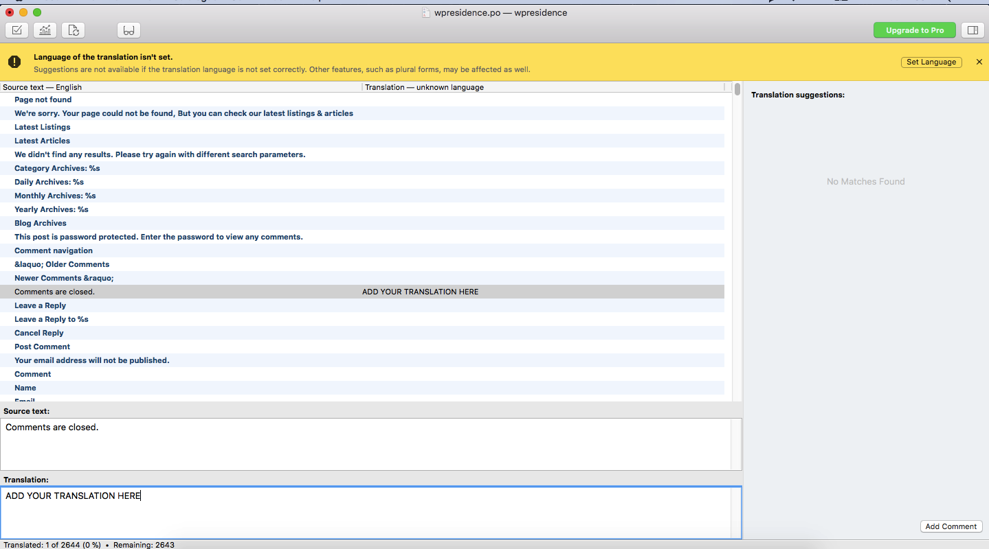Click the Upgrade to Pro button
The width and height of the screenshot is (989, 549).
point(915,30)
